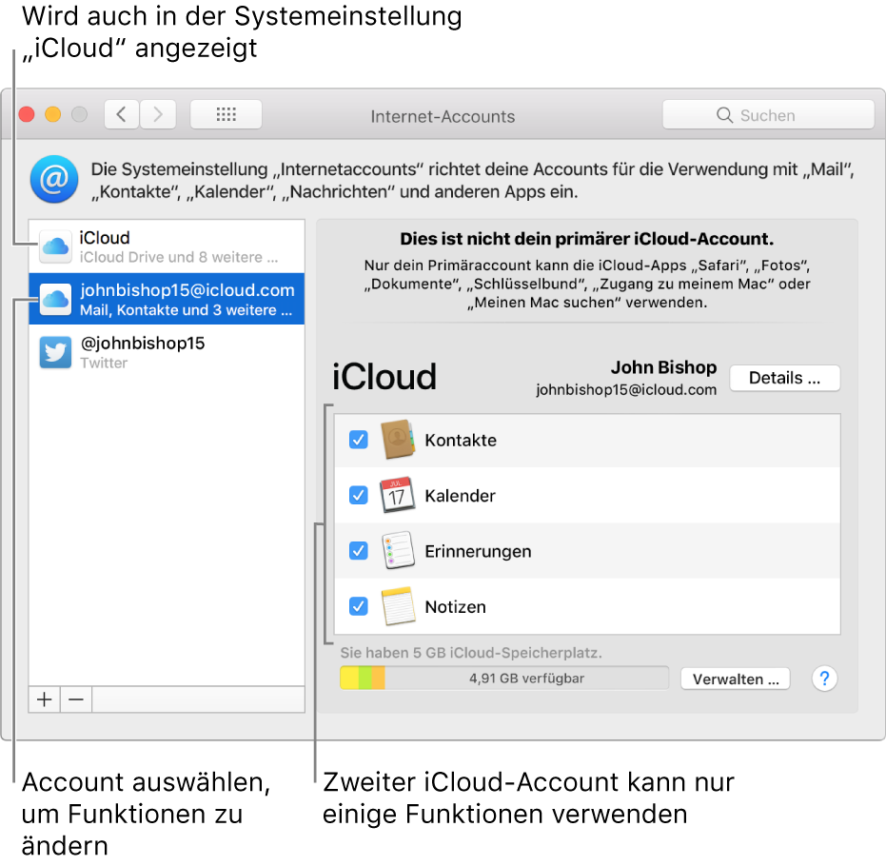
Task: Click the Twitter bird icon
Action: pyautogui.click(x=55, y=352)
